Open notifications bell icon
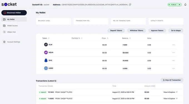 [x=185, y=4]
